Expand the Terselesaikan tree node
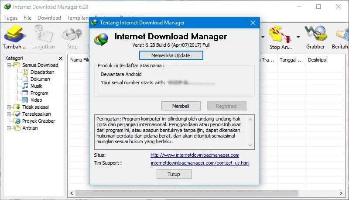The height and width of the screenshot is (200, 349). (9, 114)
